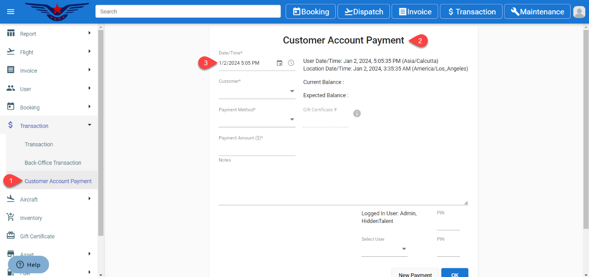Click the Help button

tap(28, 264)
